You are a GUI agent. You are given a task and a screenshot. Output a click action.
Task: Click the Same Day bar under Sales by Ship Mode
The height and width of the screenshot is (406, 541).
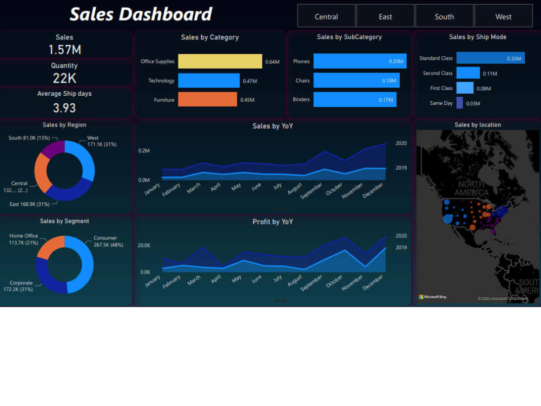pyautogui.click(x=461, y=103)
